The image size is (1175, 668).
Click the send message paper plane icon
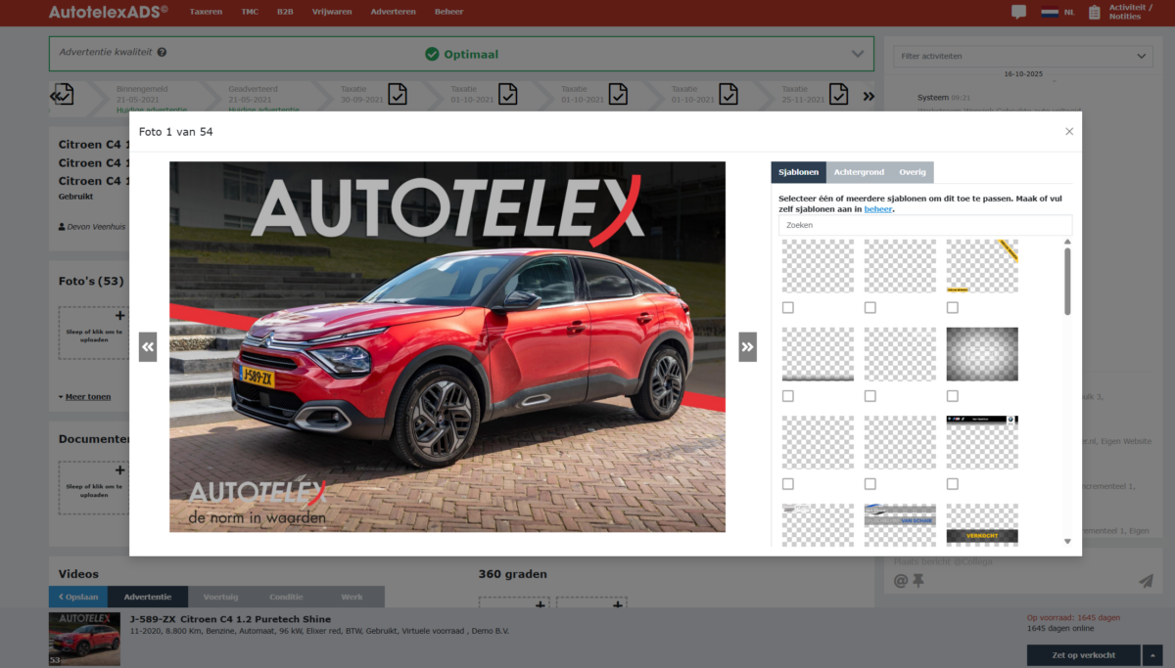click(1147, 581)
